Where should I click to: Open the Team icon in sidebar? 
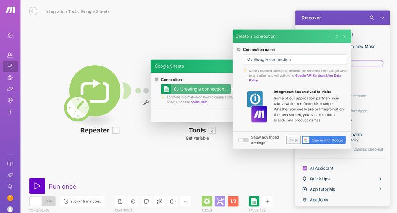[10, 55]
